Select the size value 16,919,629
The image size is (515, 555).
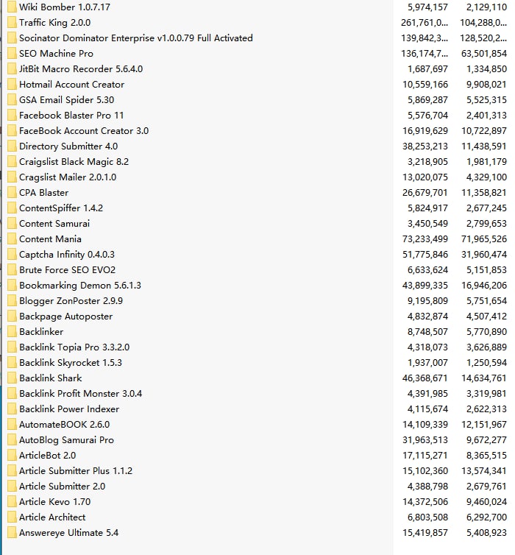click(x=425, y=130)
